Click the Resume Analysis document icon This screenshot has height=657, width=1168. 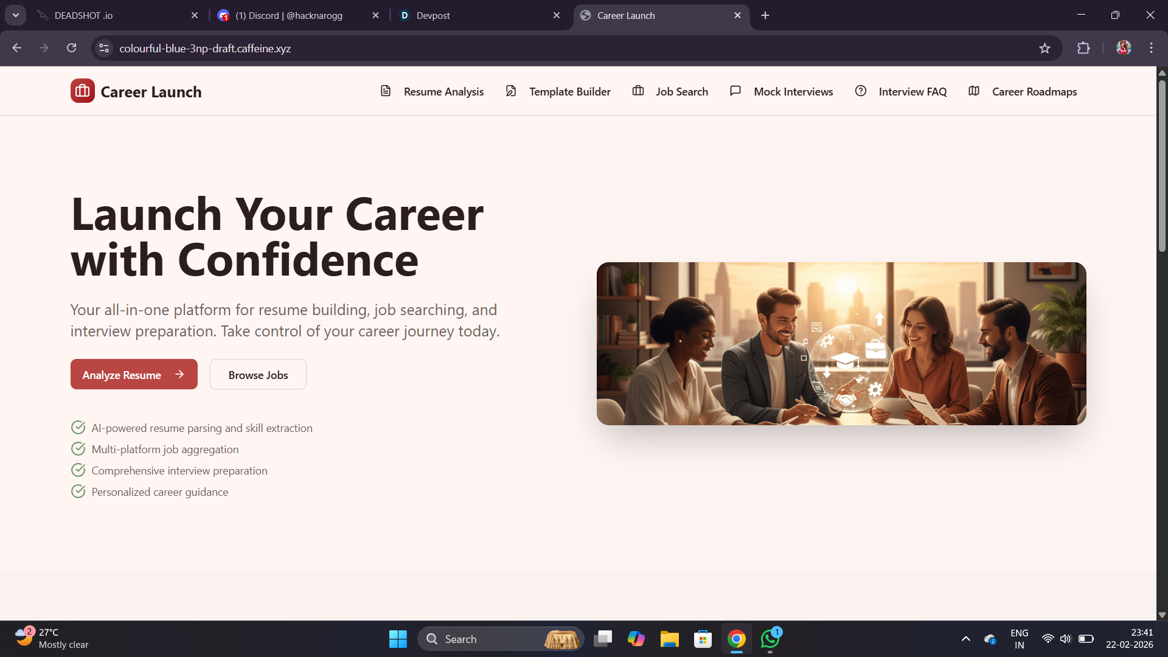tap(386, 91)
